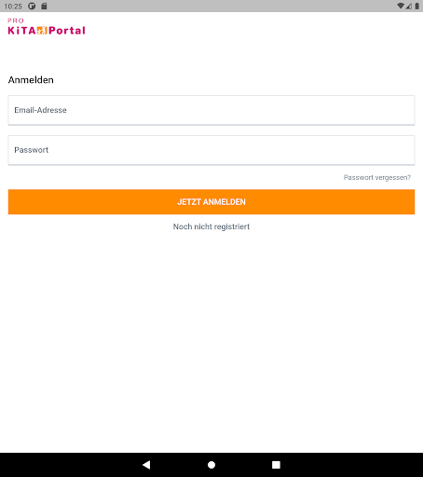This screenshot has height=477, width=423.
Task: Open recent apps with the square button
Action: [x=276, y=465]
